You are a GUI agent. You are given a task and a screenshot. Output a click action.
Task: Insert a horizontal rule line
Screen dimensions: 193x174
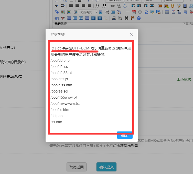(x=128, y=12)
